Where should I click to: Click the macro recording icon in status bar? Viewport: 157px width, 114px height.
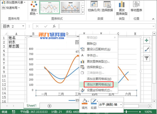click(x=14, y=112)
